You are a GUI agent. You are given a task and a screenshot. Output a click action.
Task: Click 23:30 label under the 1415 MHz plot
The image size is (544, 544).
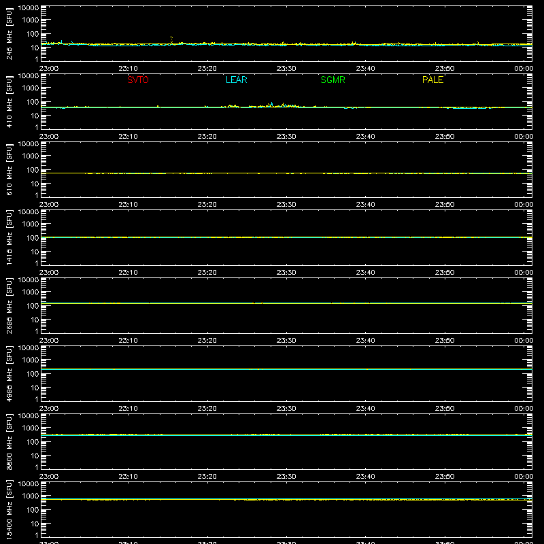click(x=286, y=273)
